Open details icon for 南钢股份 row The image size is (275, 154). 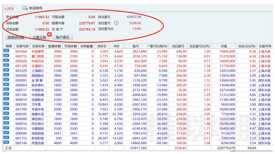(x=6, y=75)
